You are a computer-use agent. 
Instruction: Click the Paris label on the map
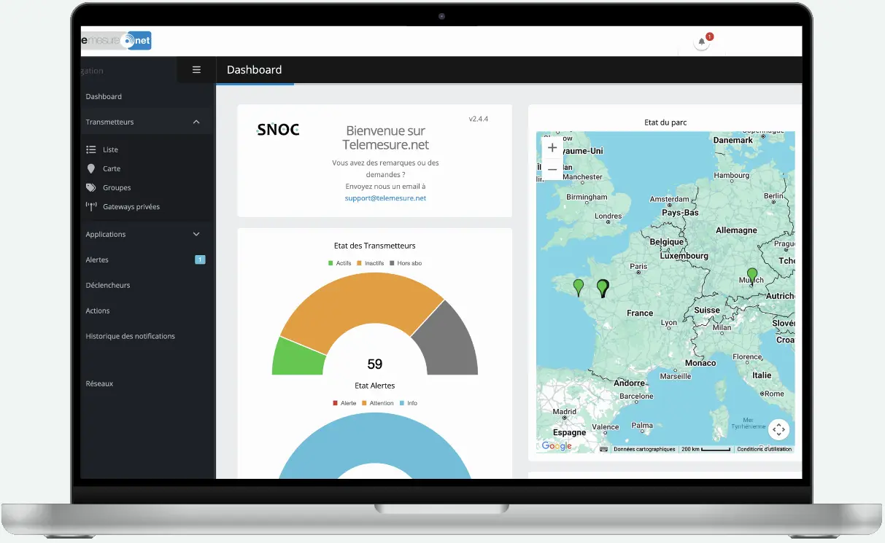(638, 267)
